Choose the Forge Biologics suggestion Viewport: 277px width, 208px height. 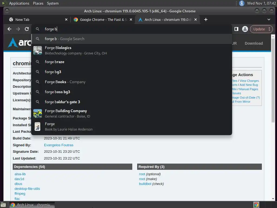click(x=131, y=50)
